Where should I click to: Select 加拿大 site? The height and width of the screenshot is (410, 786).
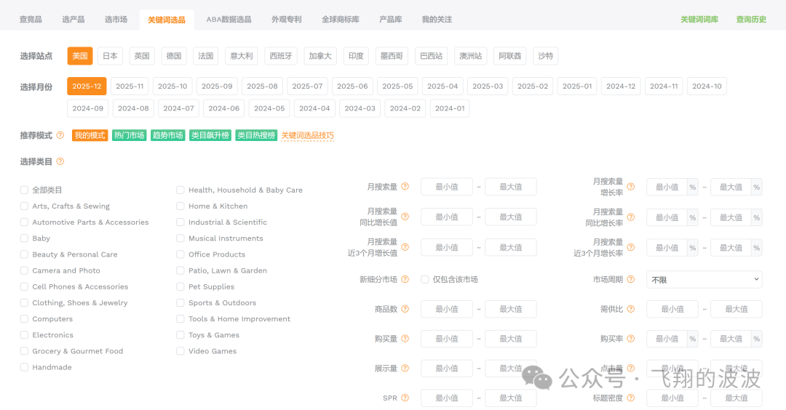point(320,55)
